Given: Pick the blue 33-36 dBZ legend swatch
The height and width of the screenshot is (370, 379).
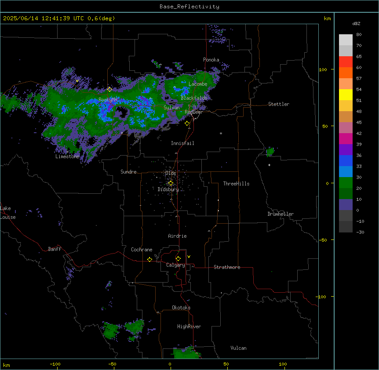Looking at the screenshot, I should [x=346, y=160].
